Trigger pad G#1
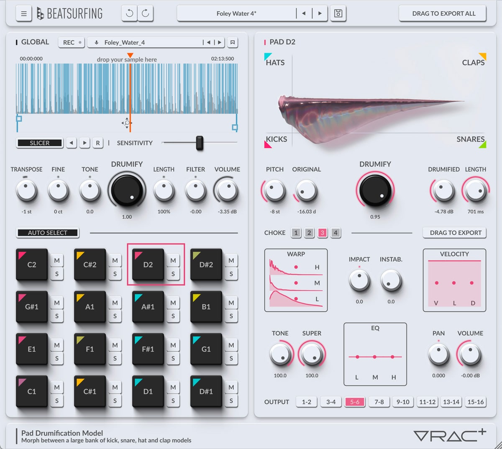The height and width of the screenshot is (449, 502). [32, 307]
